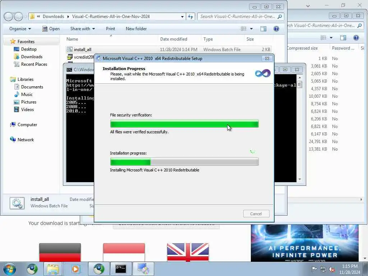
Task: Toggle preview pane in back Explorer window
Action: [343, 38]
